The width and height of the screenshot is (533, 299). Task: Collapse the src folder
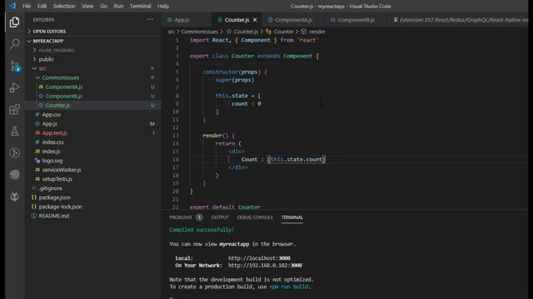(92, 68)
